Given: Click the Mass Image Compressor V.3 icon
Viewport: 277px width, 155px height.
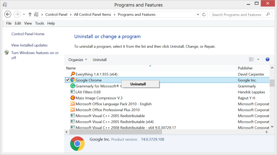Looking at the screenshot, I should pos(73,98).
